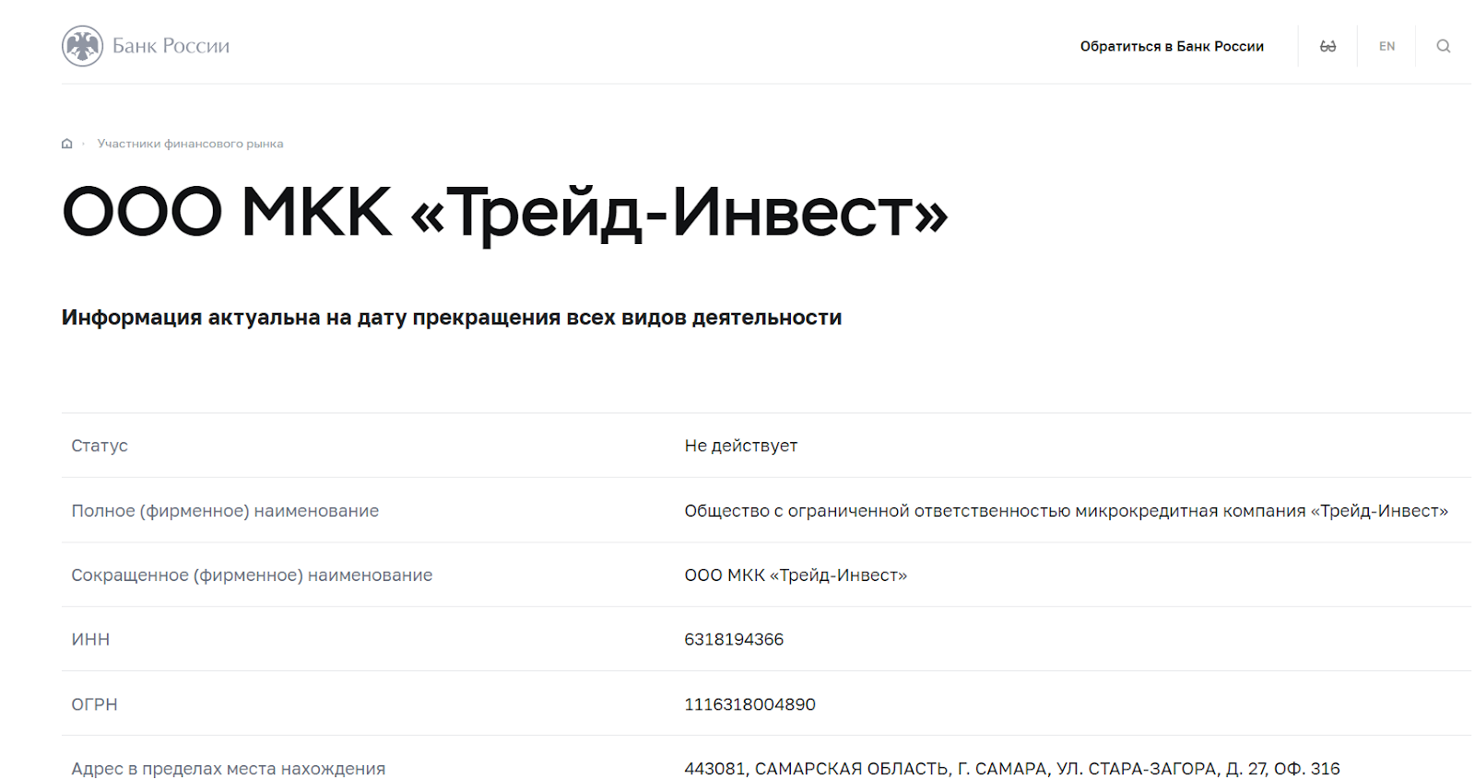Screen dimensions: 1475x779
Task: Select the ООО МКК «Трейд-Инвест» page heading
Action: coord(504,213)
